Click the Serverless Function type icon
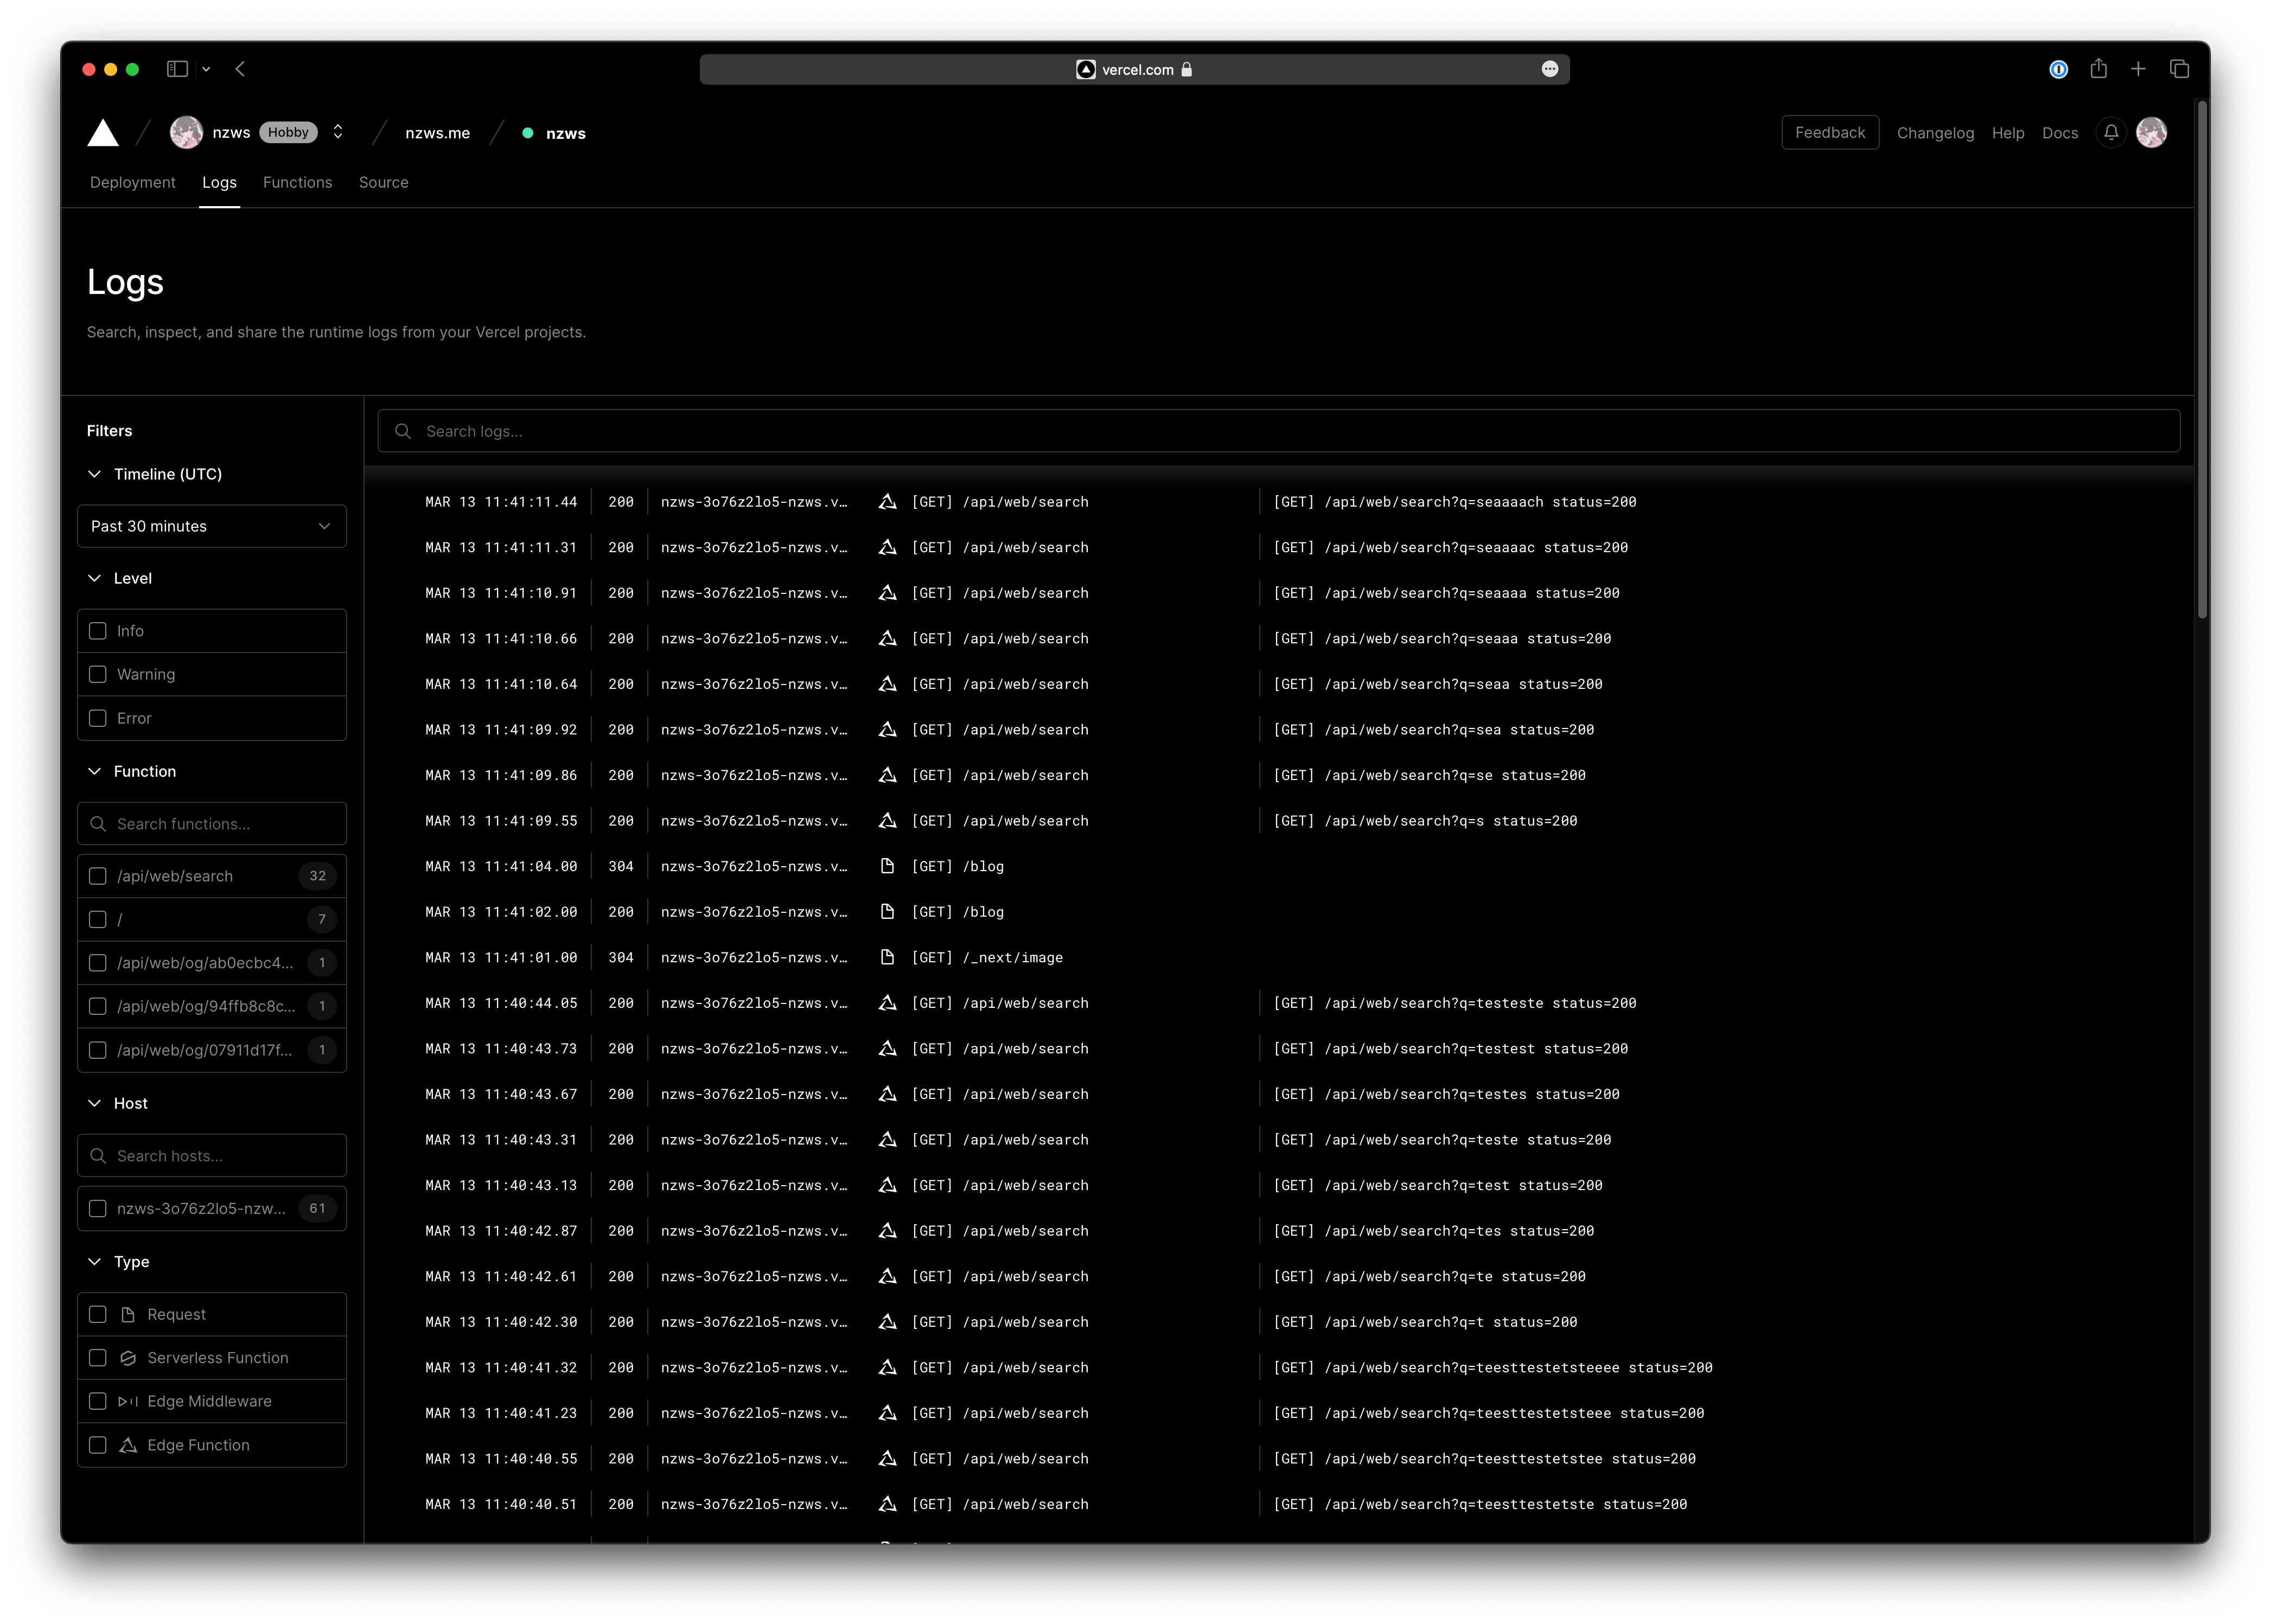Image resolution: width=2271 pixels, height=1624 pixels. [128, 1358]
